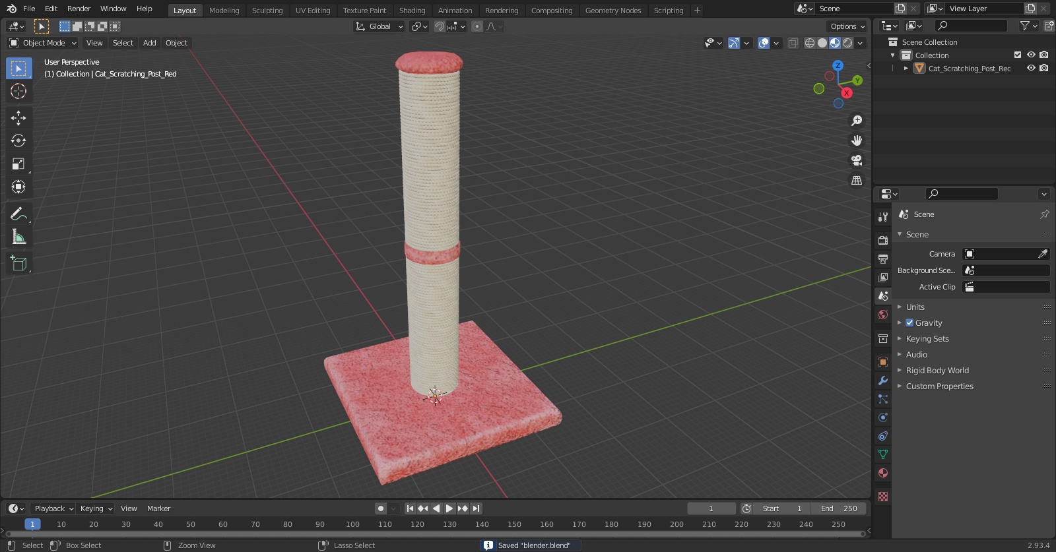Image resolution: width=1056 pixels, height=552 pixels.
Task: Open the File menu
Action: 29,9
